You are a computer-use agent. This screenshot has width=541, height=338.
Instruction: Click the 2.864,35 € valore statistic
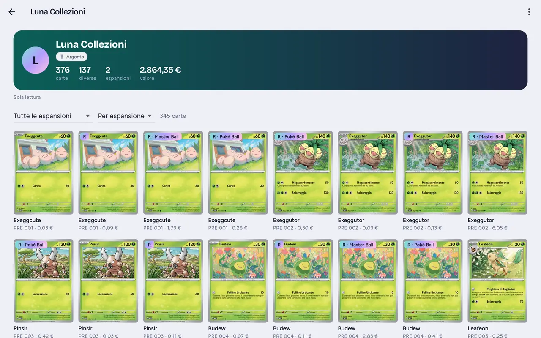click(161, 73)
